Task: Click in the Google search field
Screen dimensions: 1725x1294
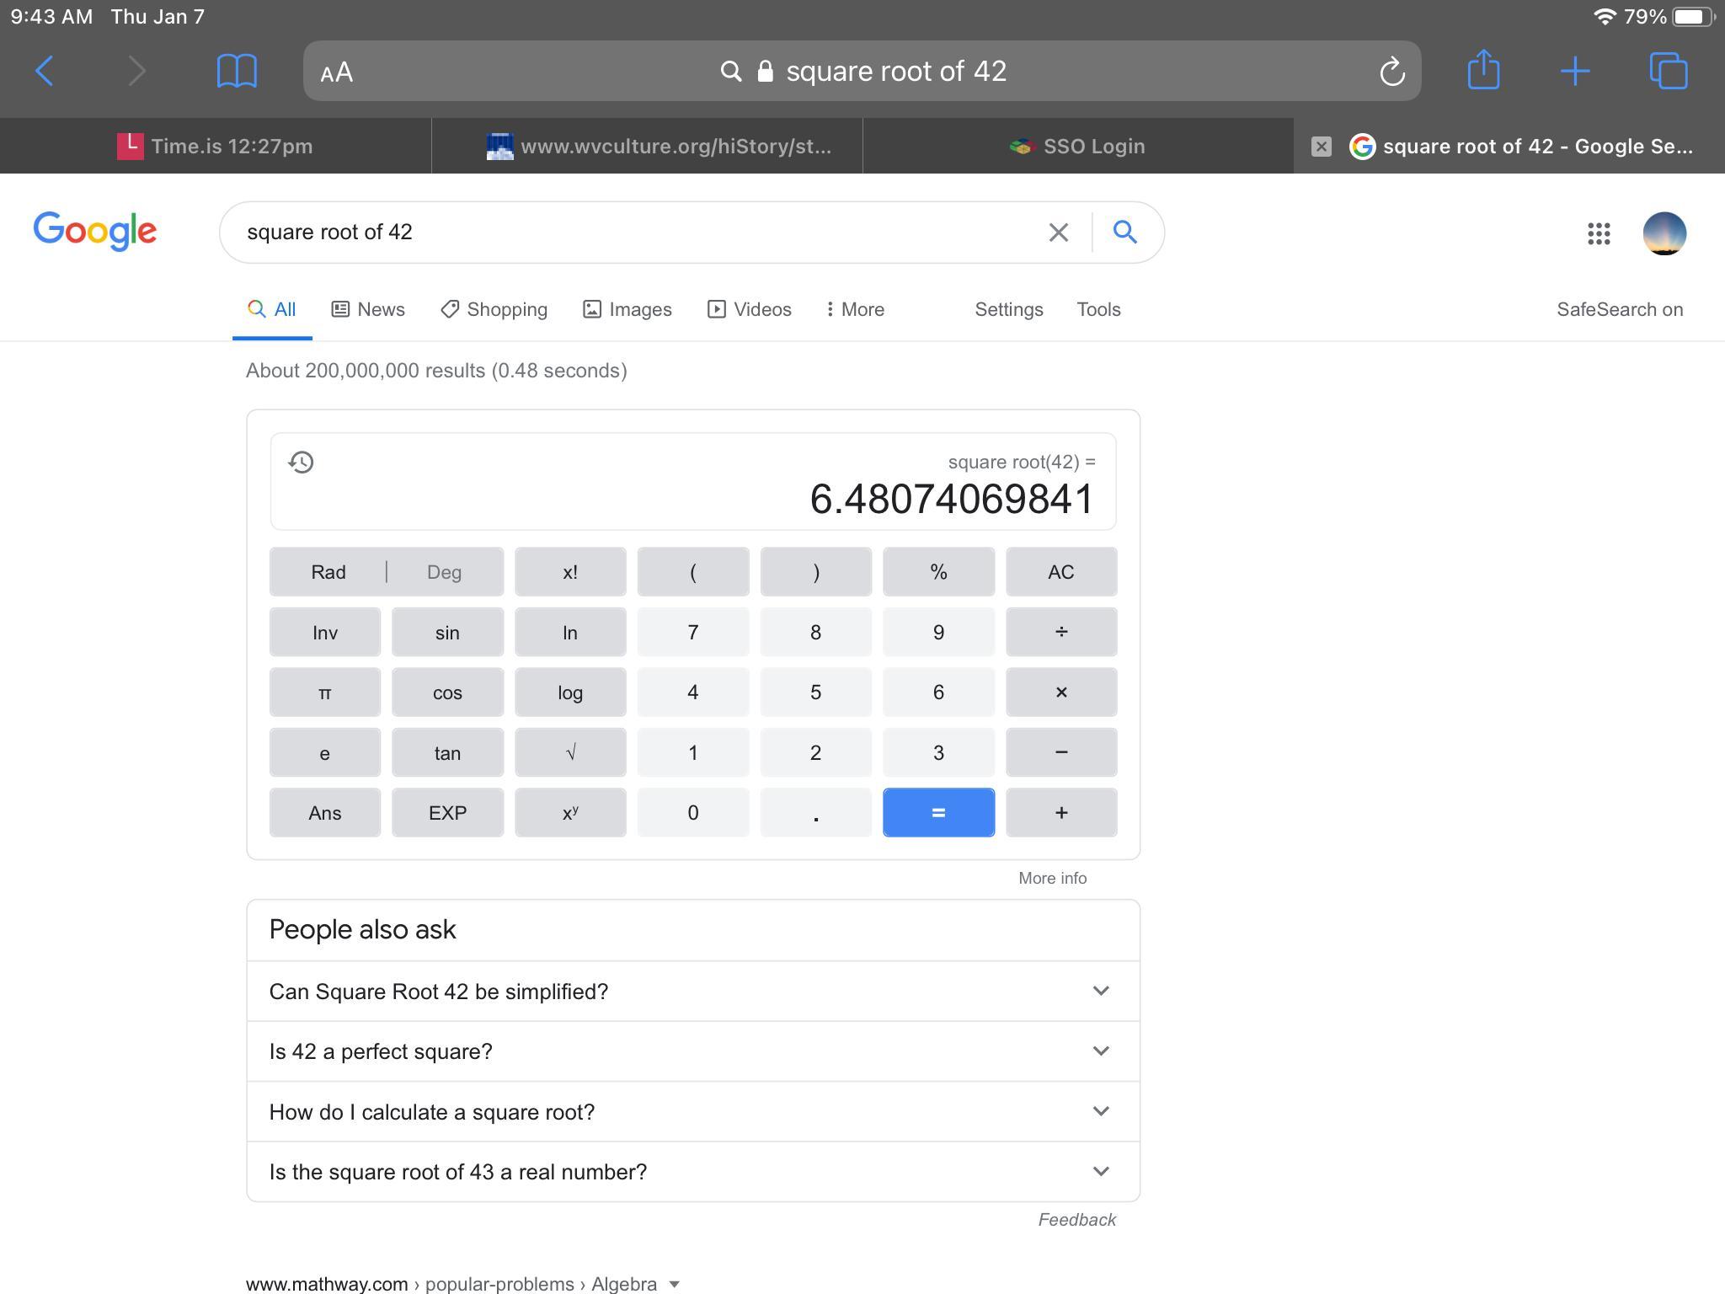Action: coord(632,233)
